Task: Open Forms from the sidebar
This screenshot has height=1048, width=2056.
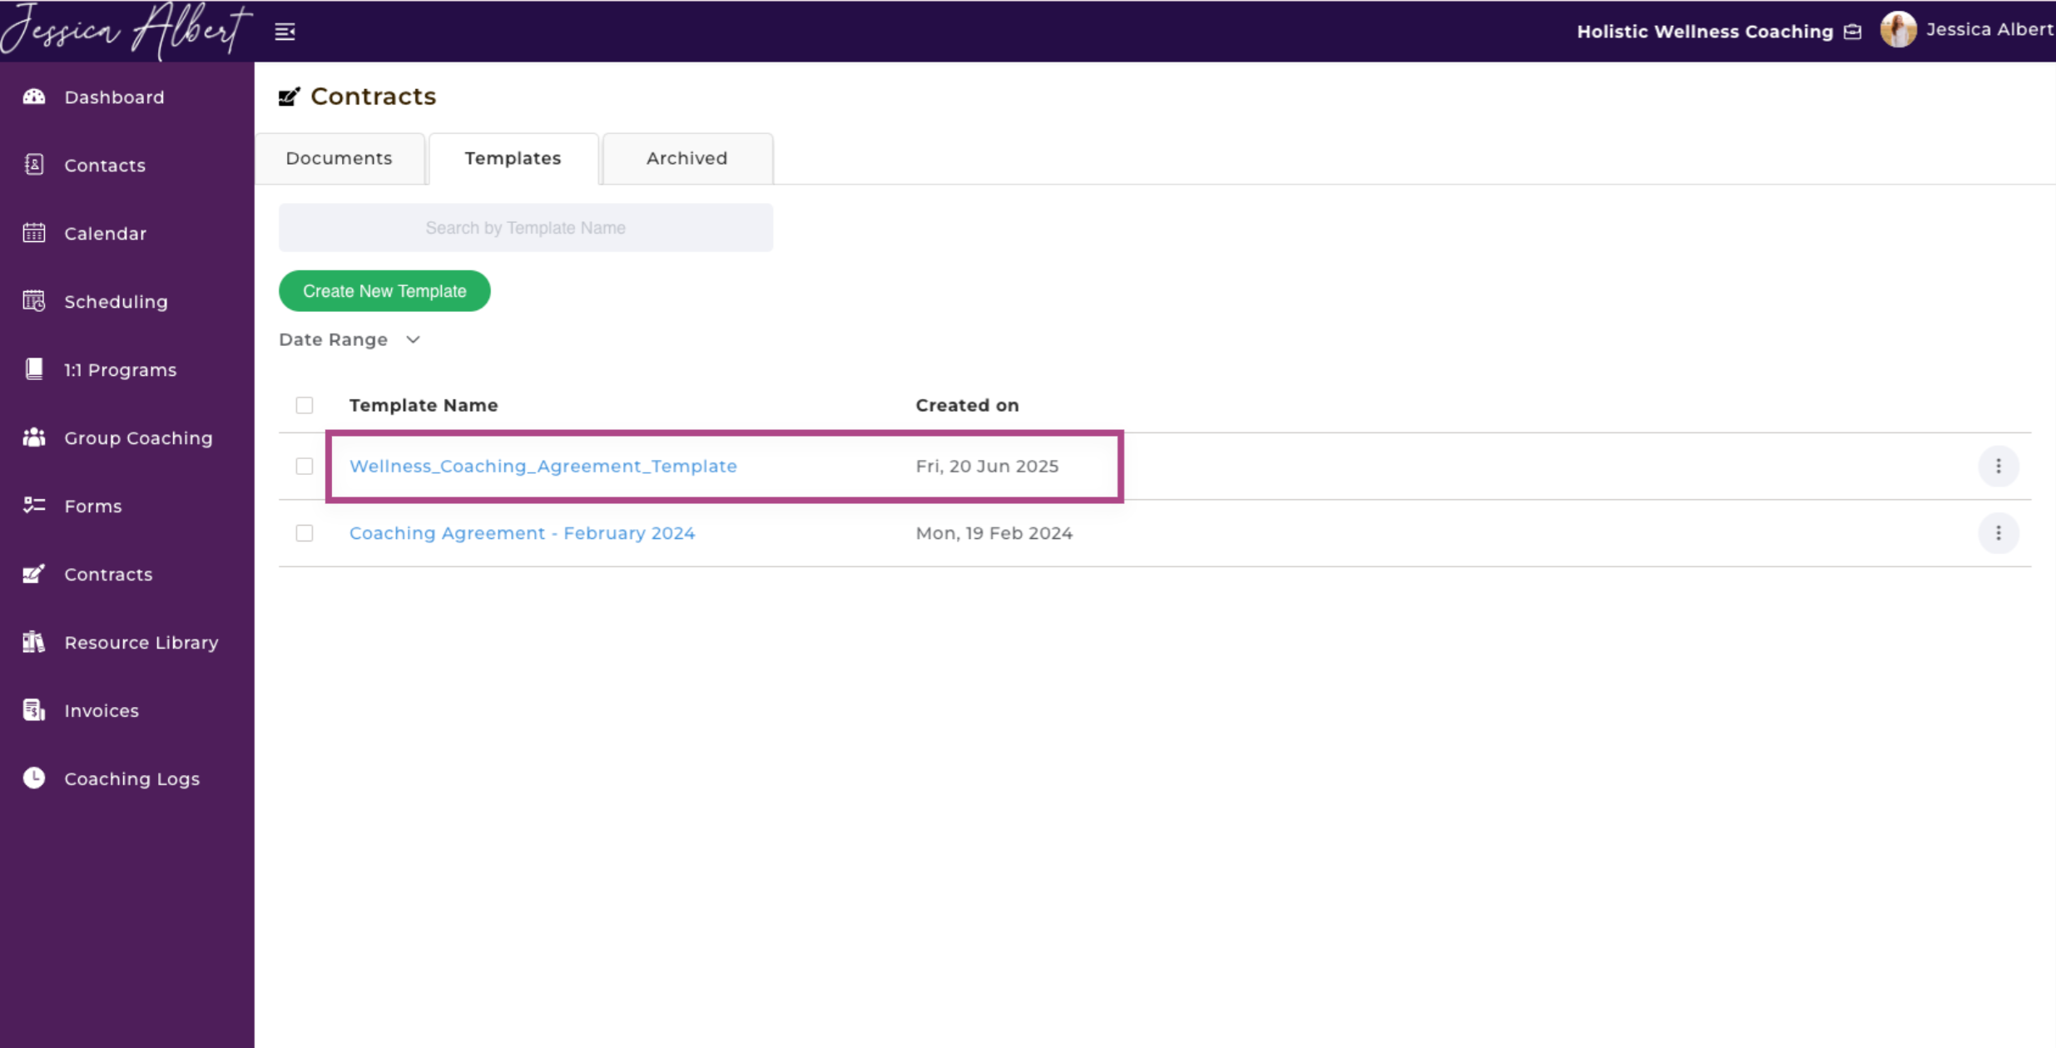Action: pyautogui.click(x=93, y=507)
